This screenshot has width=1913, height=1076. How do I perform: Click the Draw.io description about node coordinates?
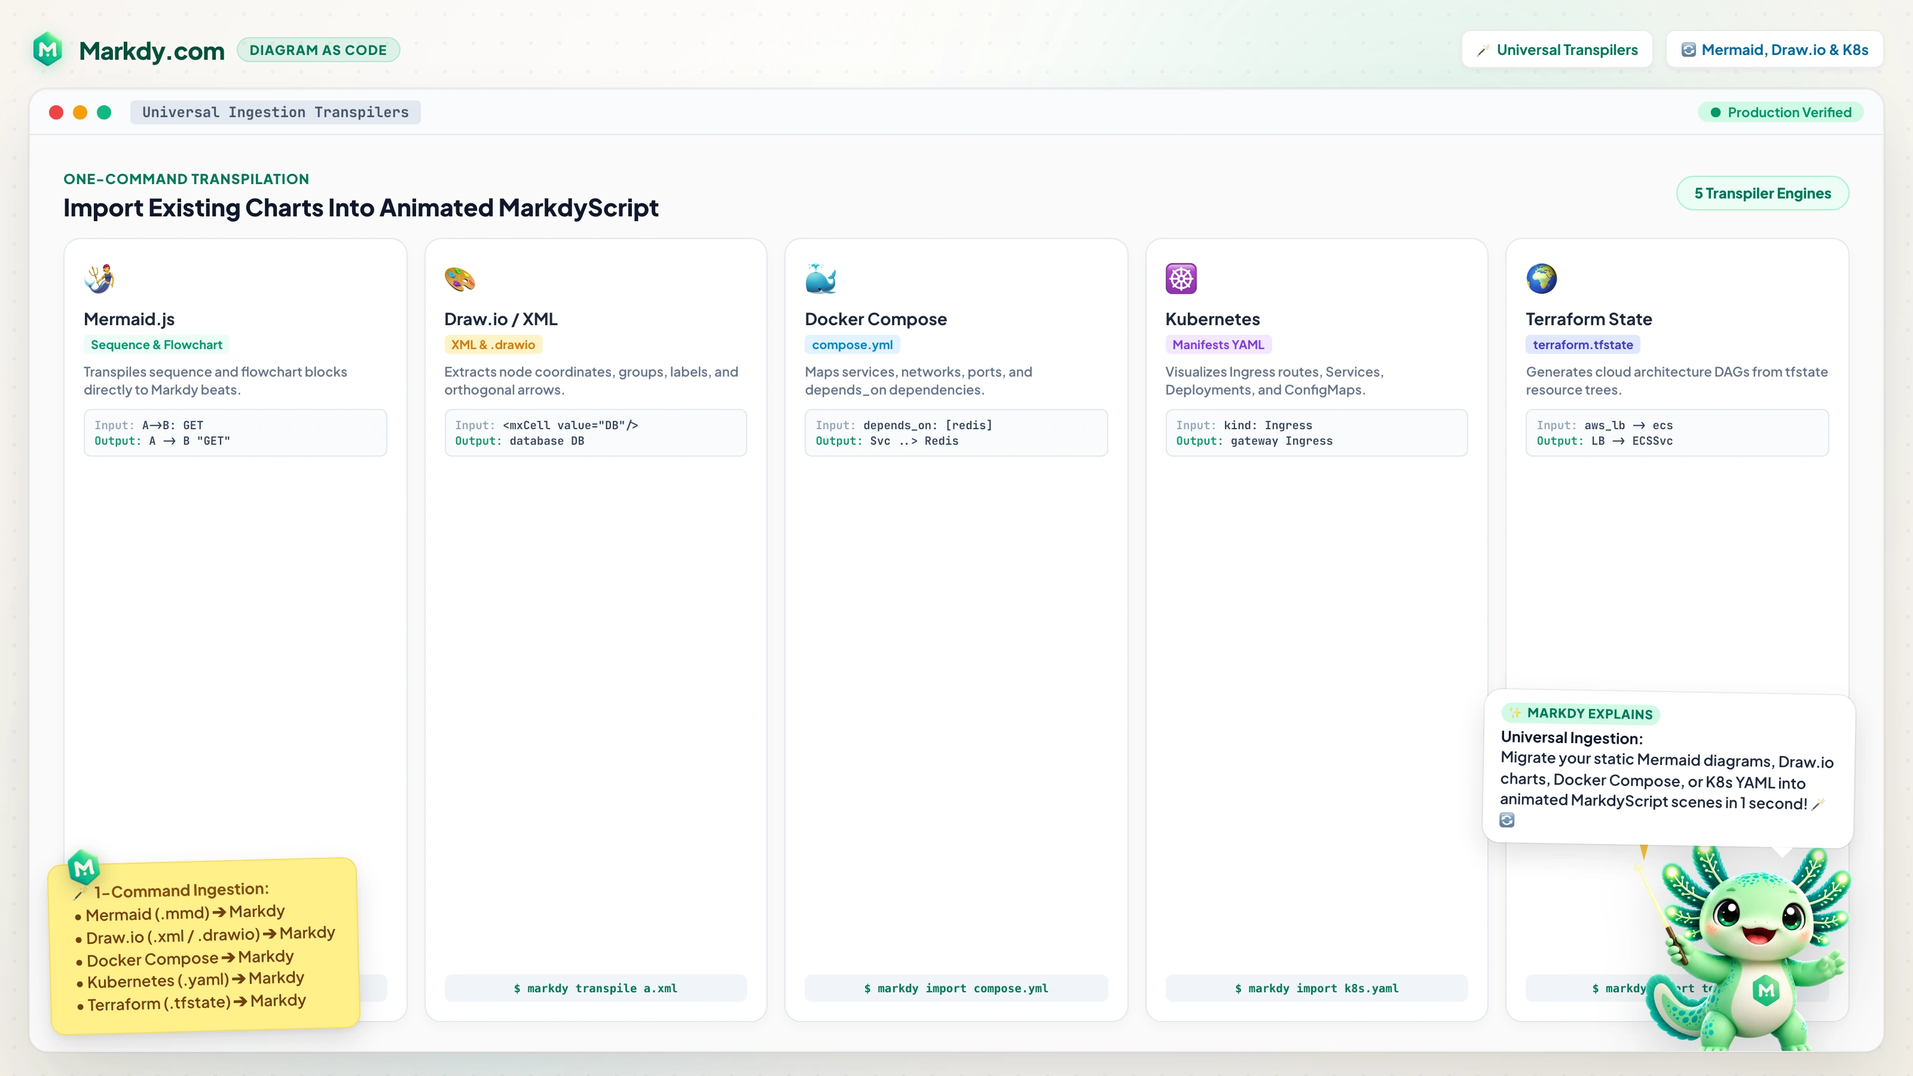(x=591, y=380)
